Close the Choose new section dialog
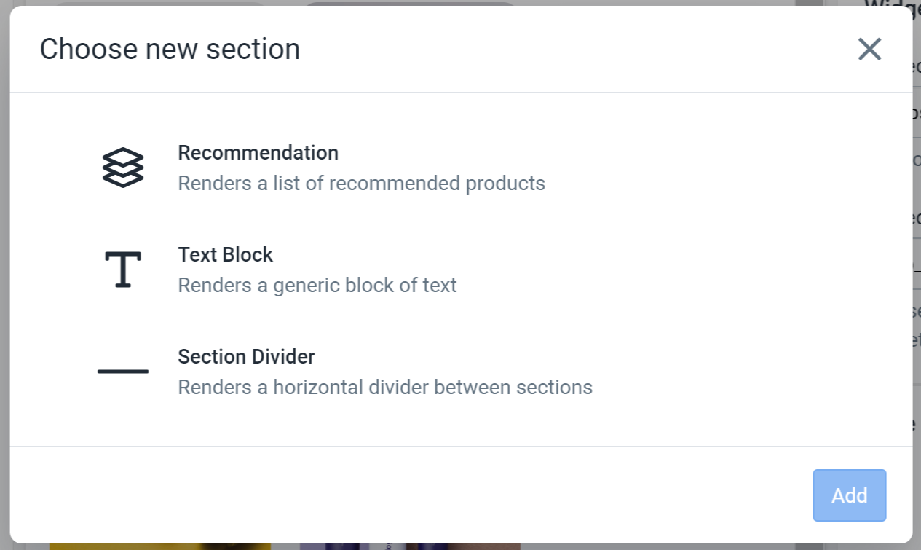The image size is (921, 550). click(x=869, y=50)
